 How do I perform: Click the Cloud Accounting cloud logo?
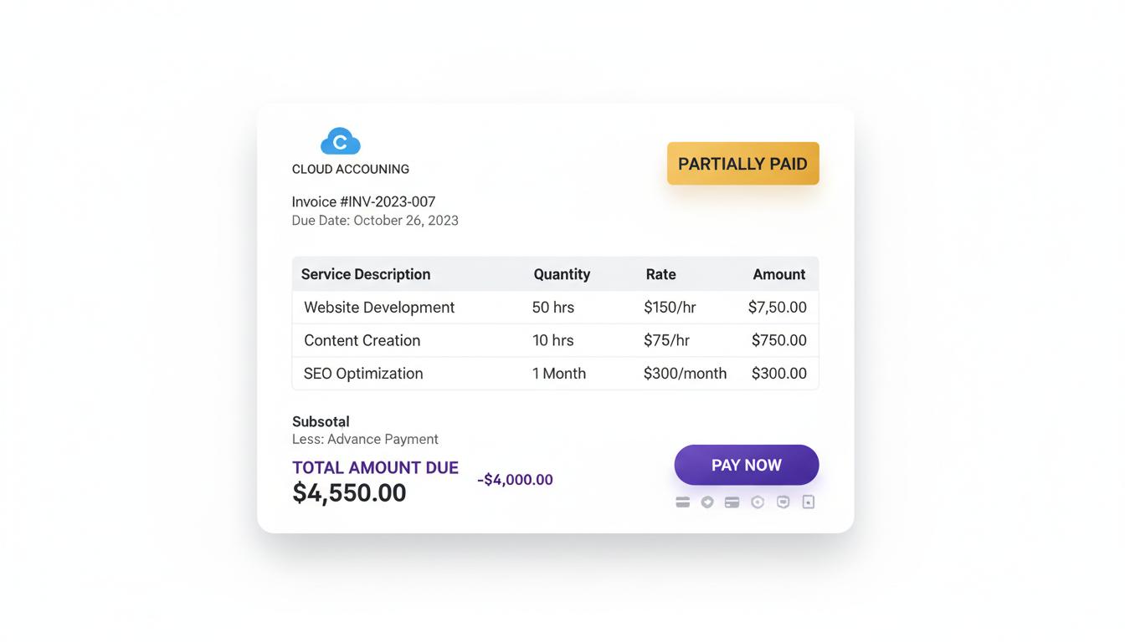(340, 141)
